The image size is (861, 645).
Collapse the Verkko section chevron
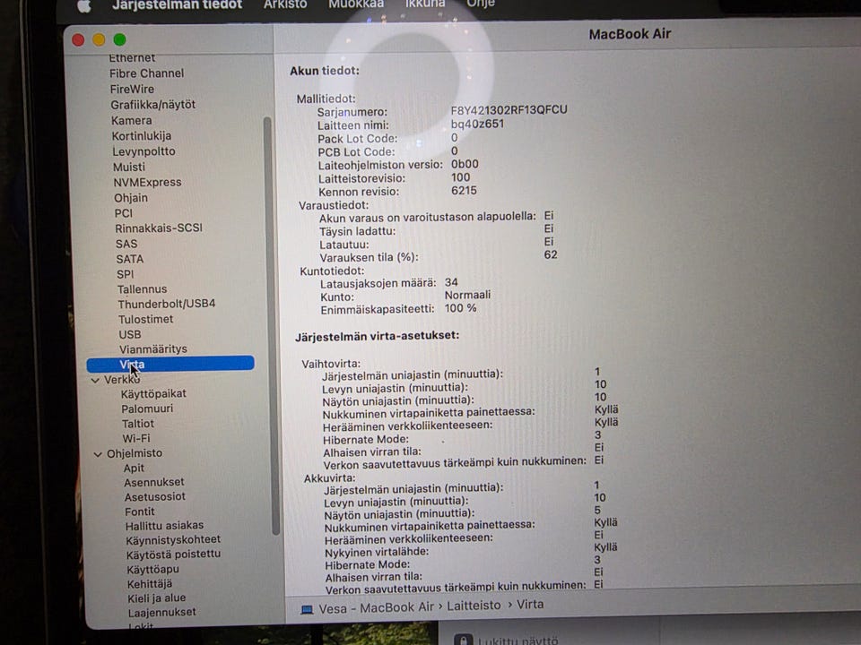point(95,380)
